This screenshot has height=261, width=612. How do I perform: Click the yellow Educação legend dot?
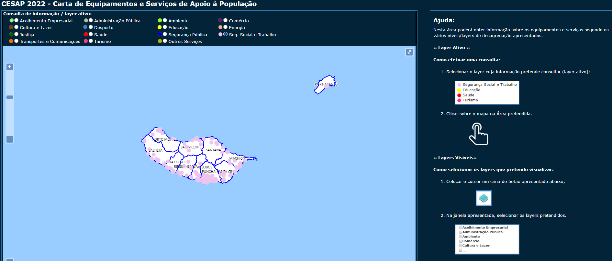pyautogui.click(x=160, y=27)
